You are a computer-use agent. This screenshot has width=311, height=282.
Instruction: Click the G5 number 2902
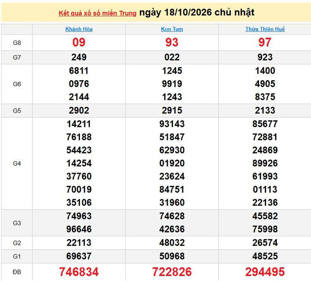(79, 110)
